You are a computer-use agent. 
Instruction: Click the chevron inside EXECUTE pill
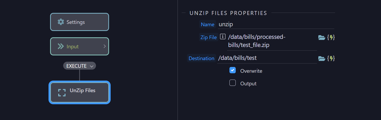pyautogui.click(x=92, y=66)
